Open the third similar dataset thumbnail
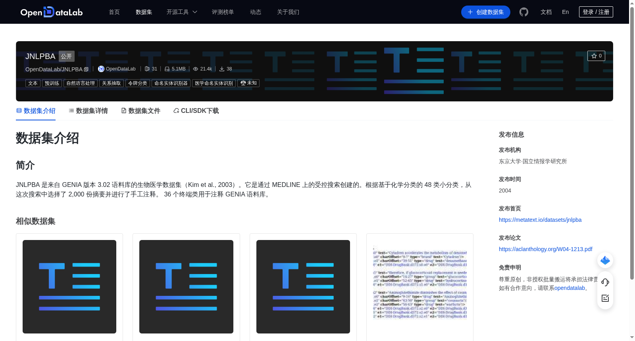635x341 pixels. [303, 287]
